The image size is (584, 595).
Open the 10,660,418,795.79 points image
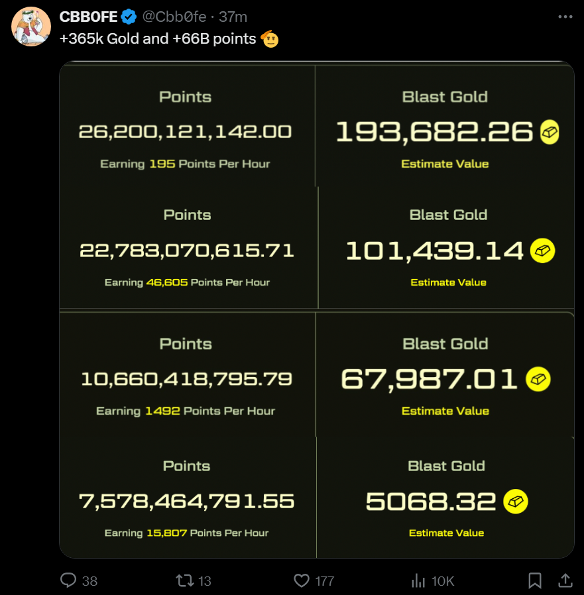pos(186,379)
